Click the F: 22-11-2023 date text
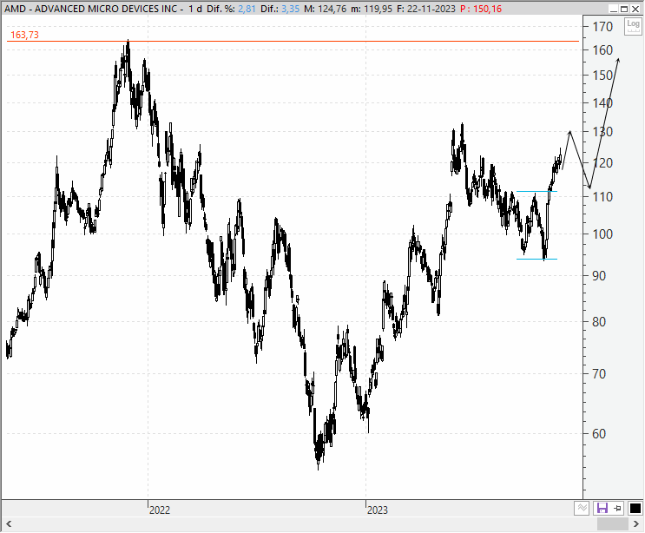This screenshot has width=645, height=533. [x=426, y=9]
